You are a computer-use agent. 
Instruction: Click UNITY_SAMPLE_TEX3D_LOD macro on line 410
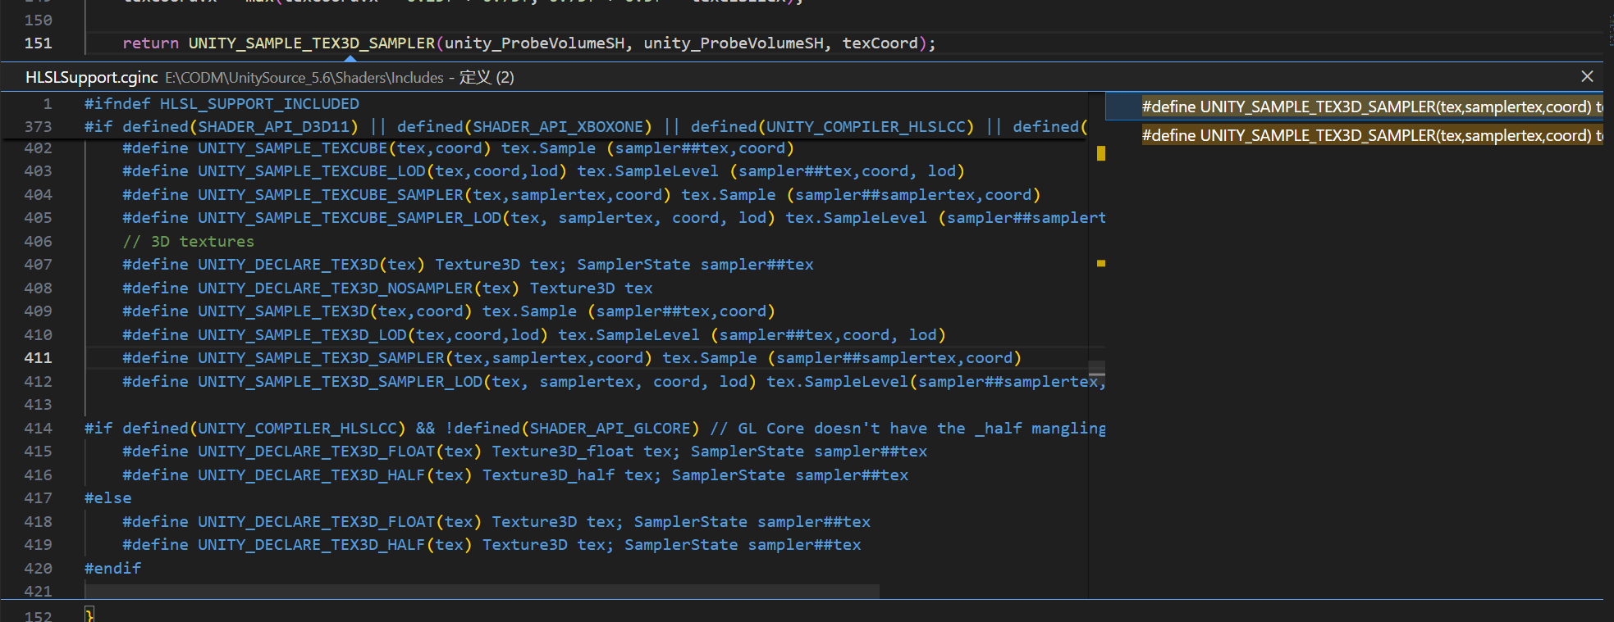pos(302,335)
